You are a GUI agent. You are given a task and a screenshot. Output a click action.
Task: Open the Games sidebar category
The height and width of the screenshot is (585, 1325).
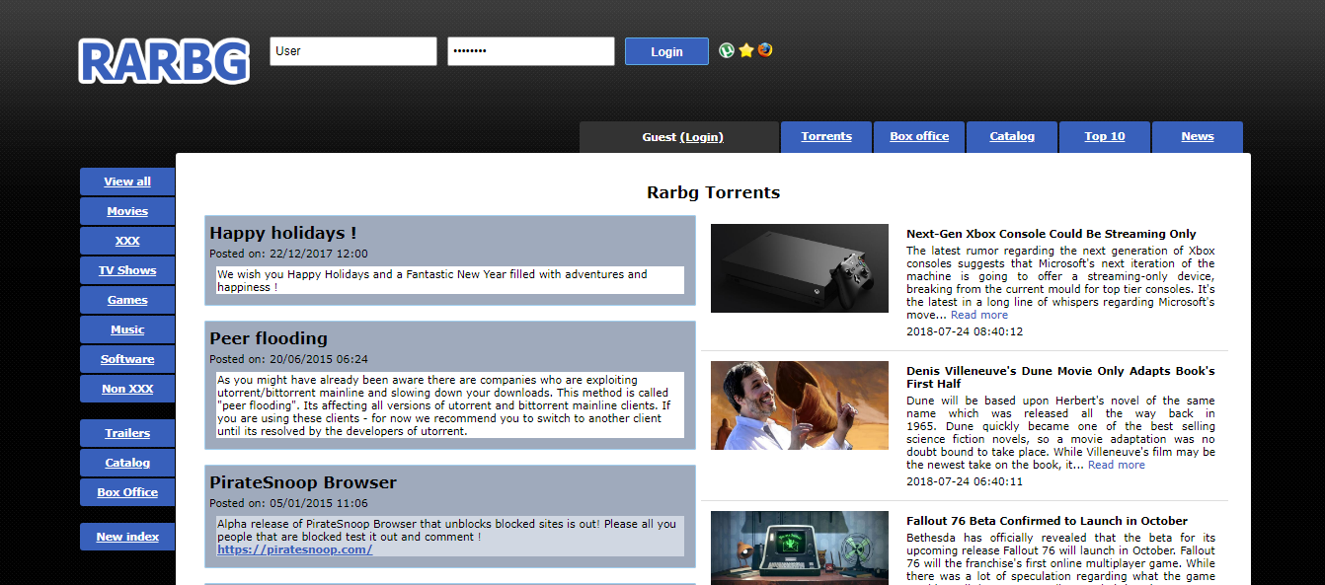(127, 300)
